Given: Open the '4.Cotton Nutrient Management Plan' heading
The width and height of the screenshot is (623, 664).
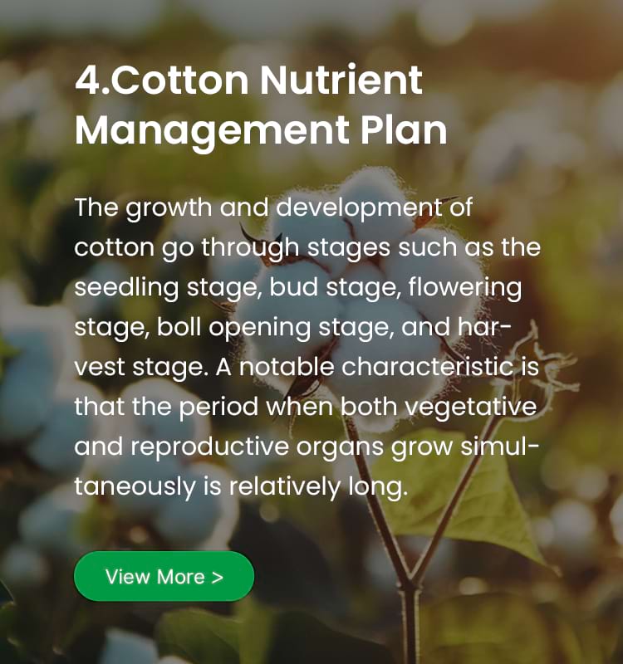Looking at the screenshot, I should coord(261,105).
